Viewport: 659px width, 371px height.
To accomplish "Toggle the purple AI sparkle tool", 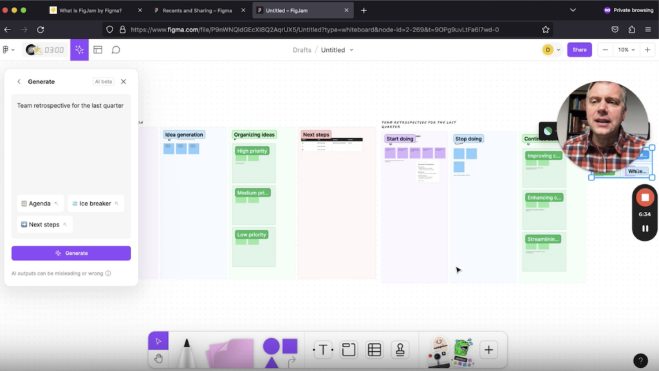I will click(79, 49).
